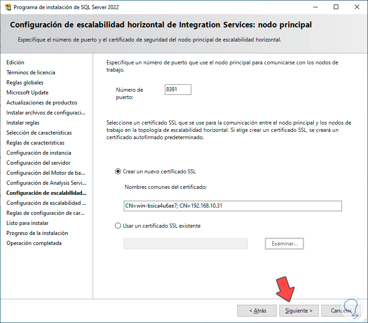The height and width of the screenshot is (323, 368).
Task: Click the 'Número de puerto:' label
Action: click(130, 94)
